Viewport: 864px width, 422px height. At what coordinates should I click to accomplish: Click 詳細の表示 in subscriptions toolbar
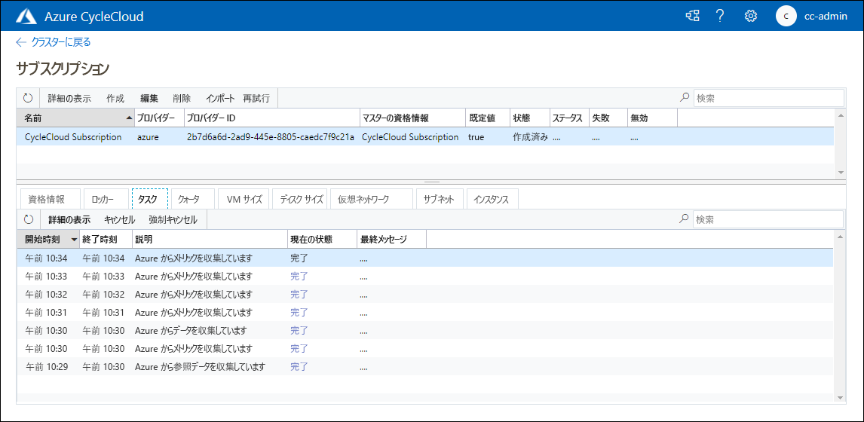click(69, 99)
